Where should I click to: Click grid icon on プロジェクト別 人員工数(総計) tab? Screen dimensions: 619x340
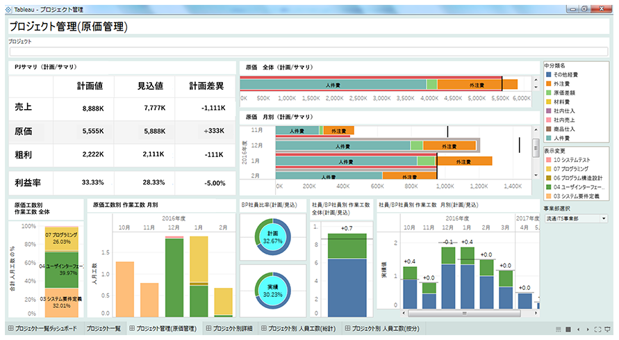tap(263, 328)
